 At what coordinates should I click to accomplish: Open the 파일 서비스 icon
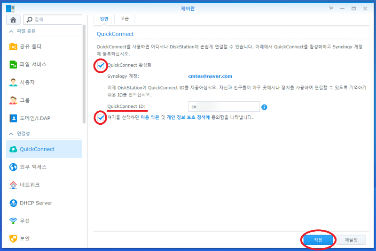[x=13, y=64]
